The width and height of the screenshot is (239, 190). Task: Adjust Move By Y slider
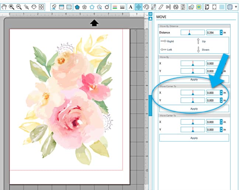[x=193, y=71]
